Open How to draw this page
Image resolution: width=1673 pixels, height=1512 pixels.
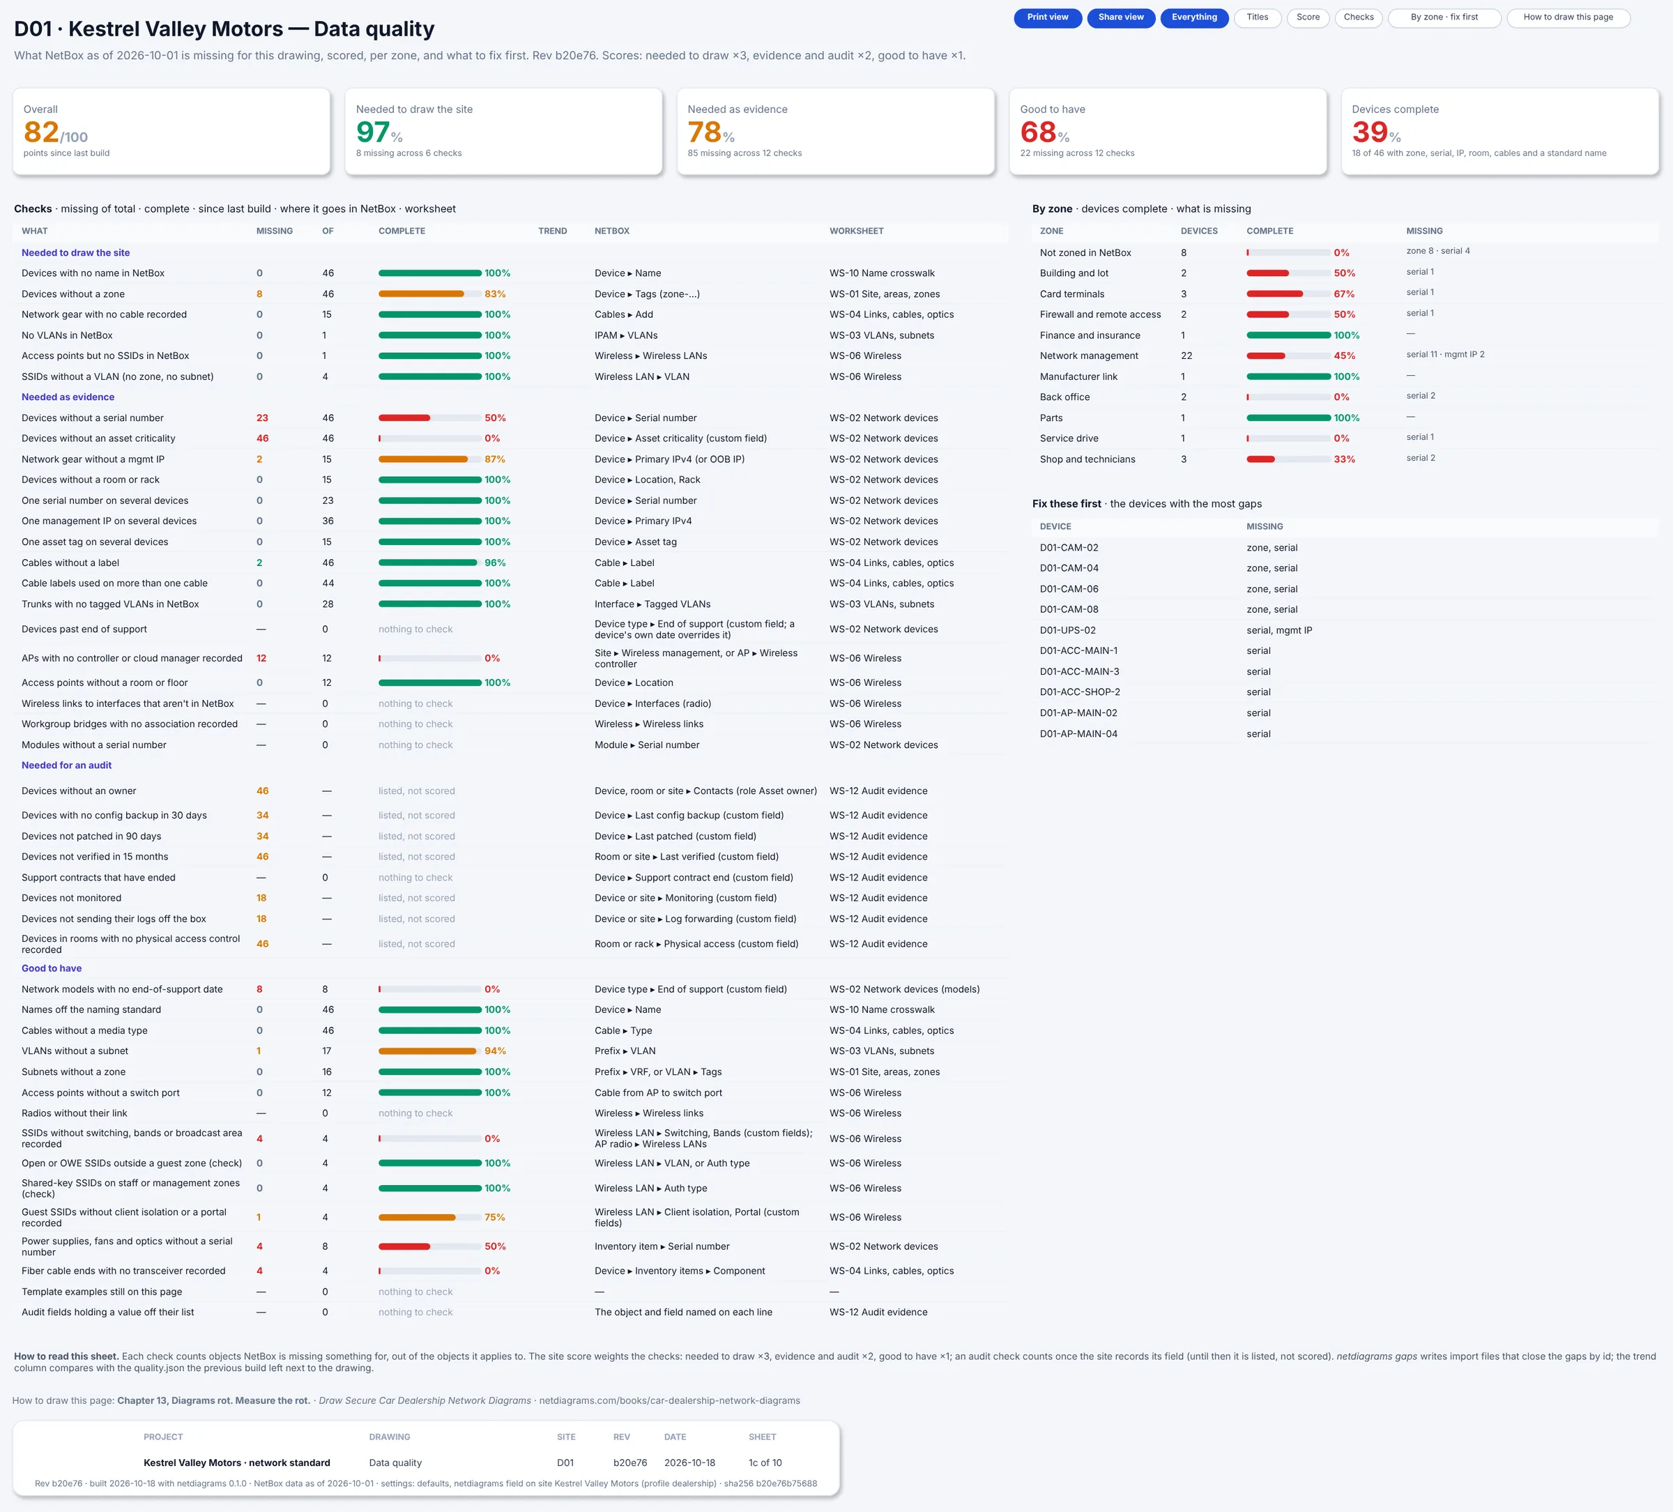pos(1568,17)
